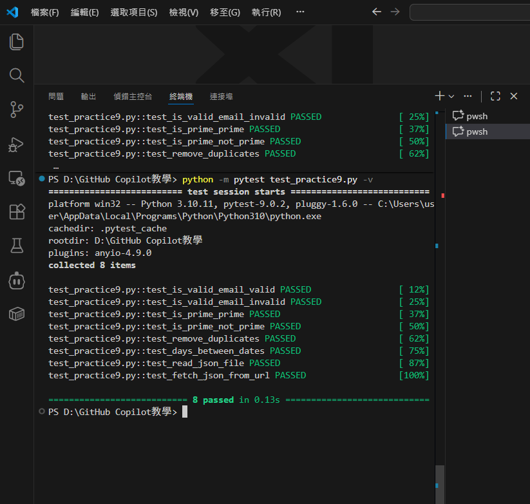Open the Source Control view
The height and width of the screenshot is (504, 530).
(x=17, y=110)
